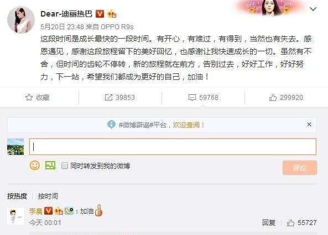Open Dear-迪丽热巴 profile avatar
The height and width of the screenshot is (235, 328).
pos(21,20)
